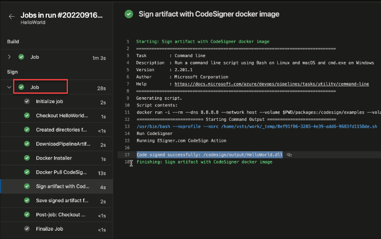
Task: Click green check icon of Sign Job
Action: coord(21,87)
